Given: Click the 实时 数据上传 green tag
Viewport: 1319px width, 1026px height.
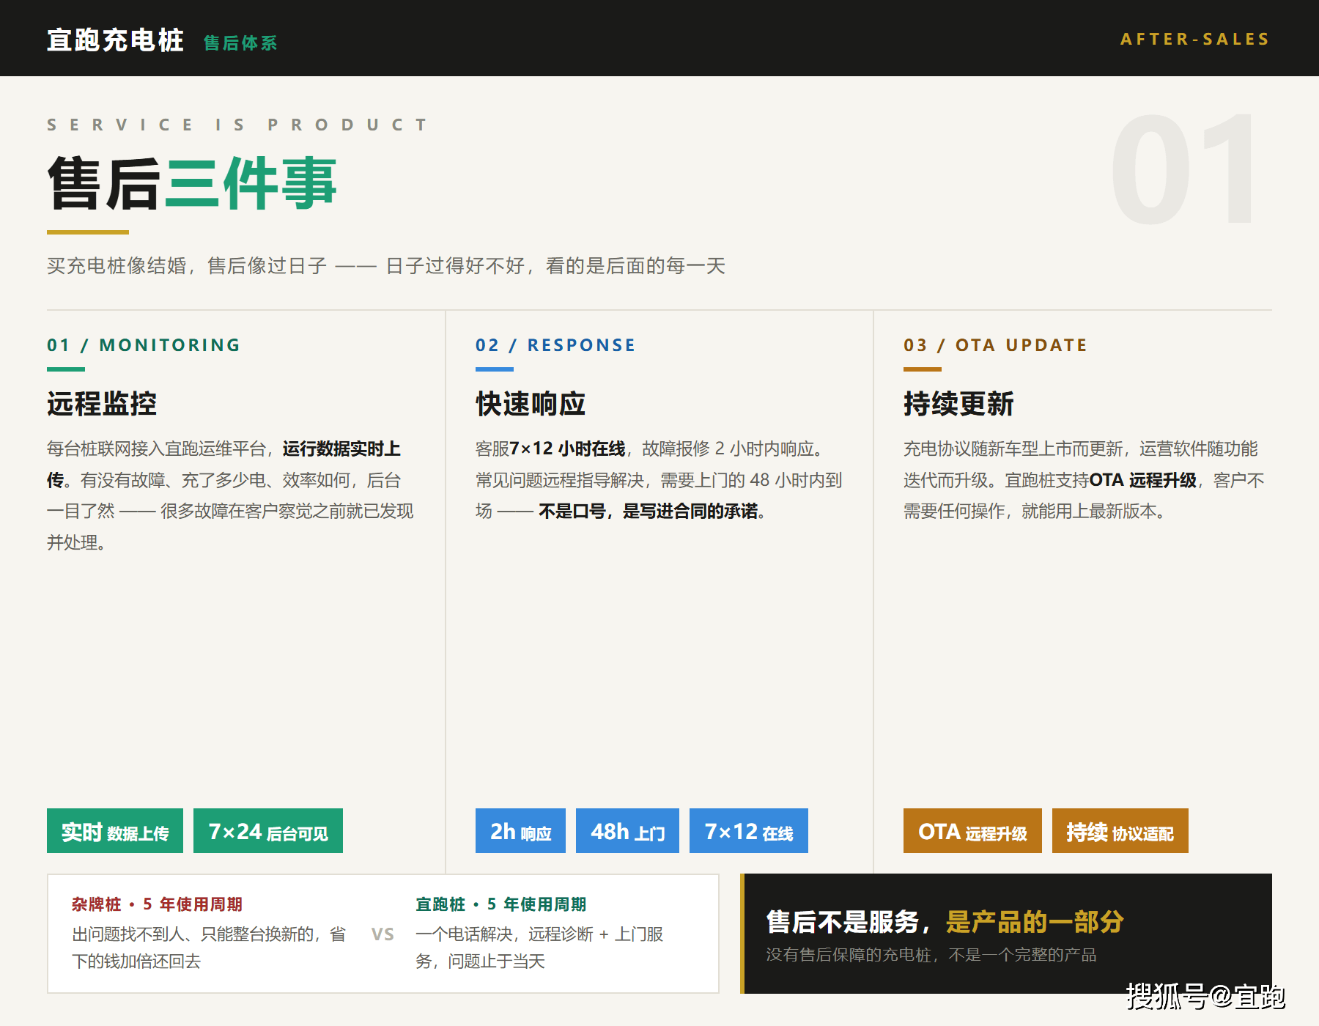Looking at the screenshot, I should [115, 831].
